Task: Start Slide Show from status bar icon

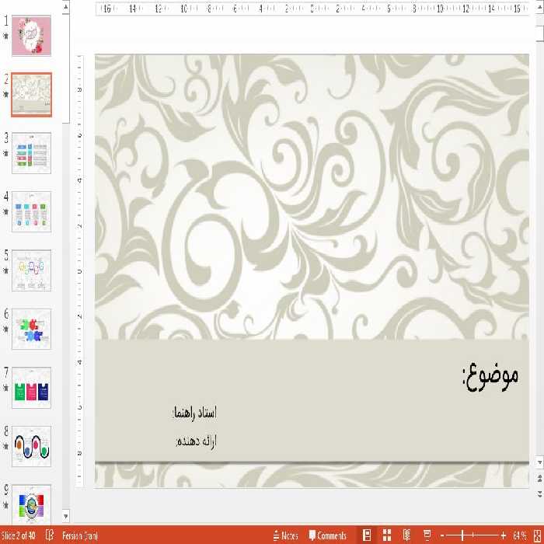Action: pos(427,535)
